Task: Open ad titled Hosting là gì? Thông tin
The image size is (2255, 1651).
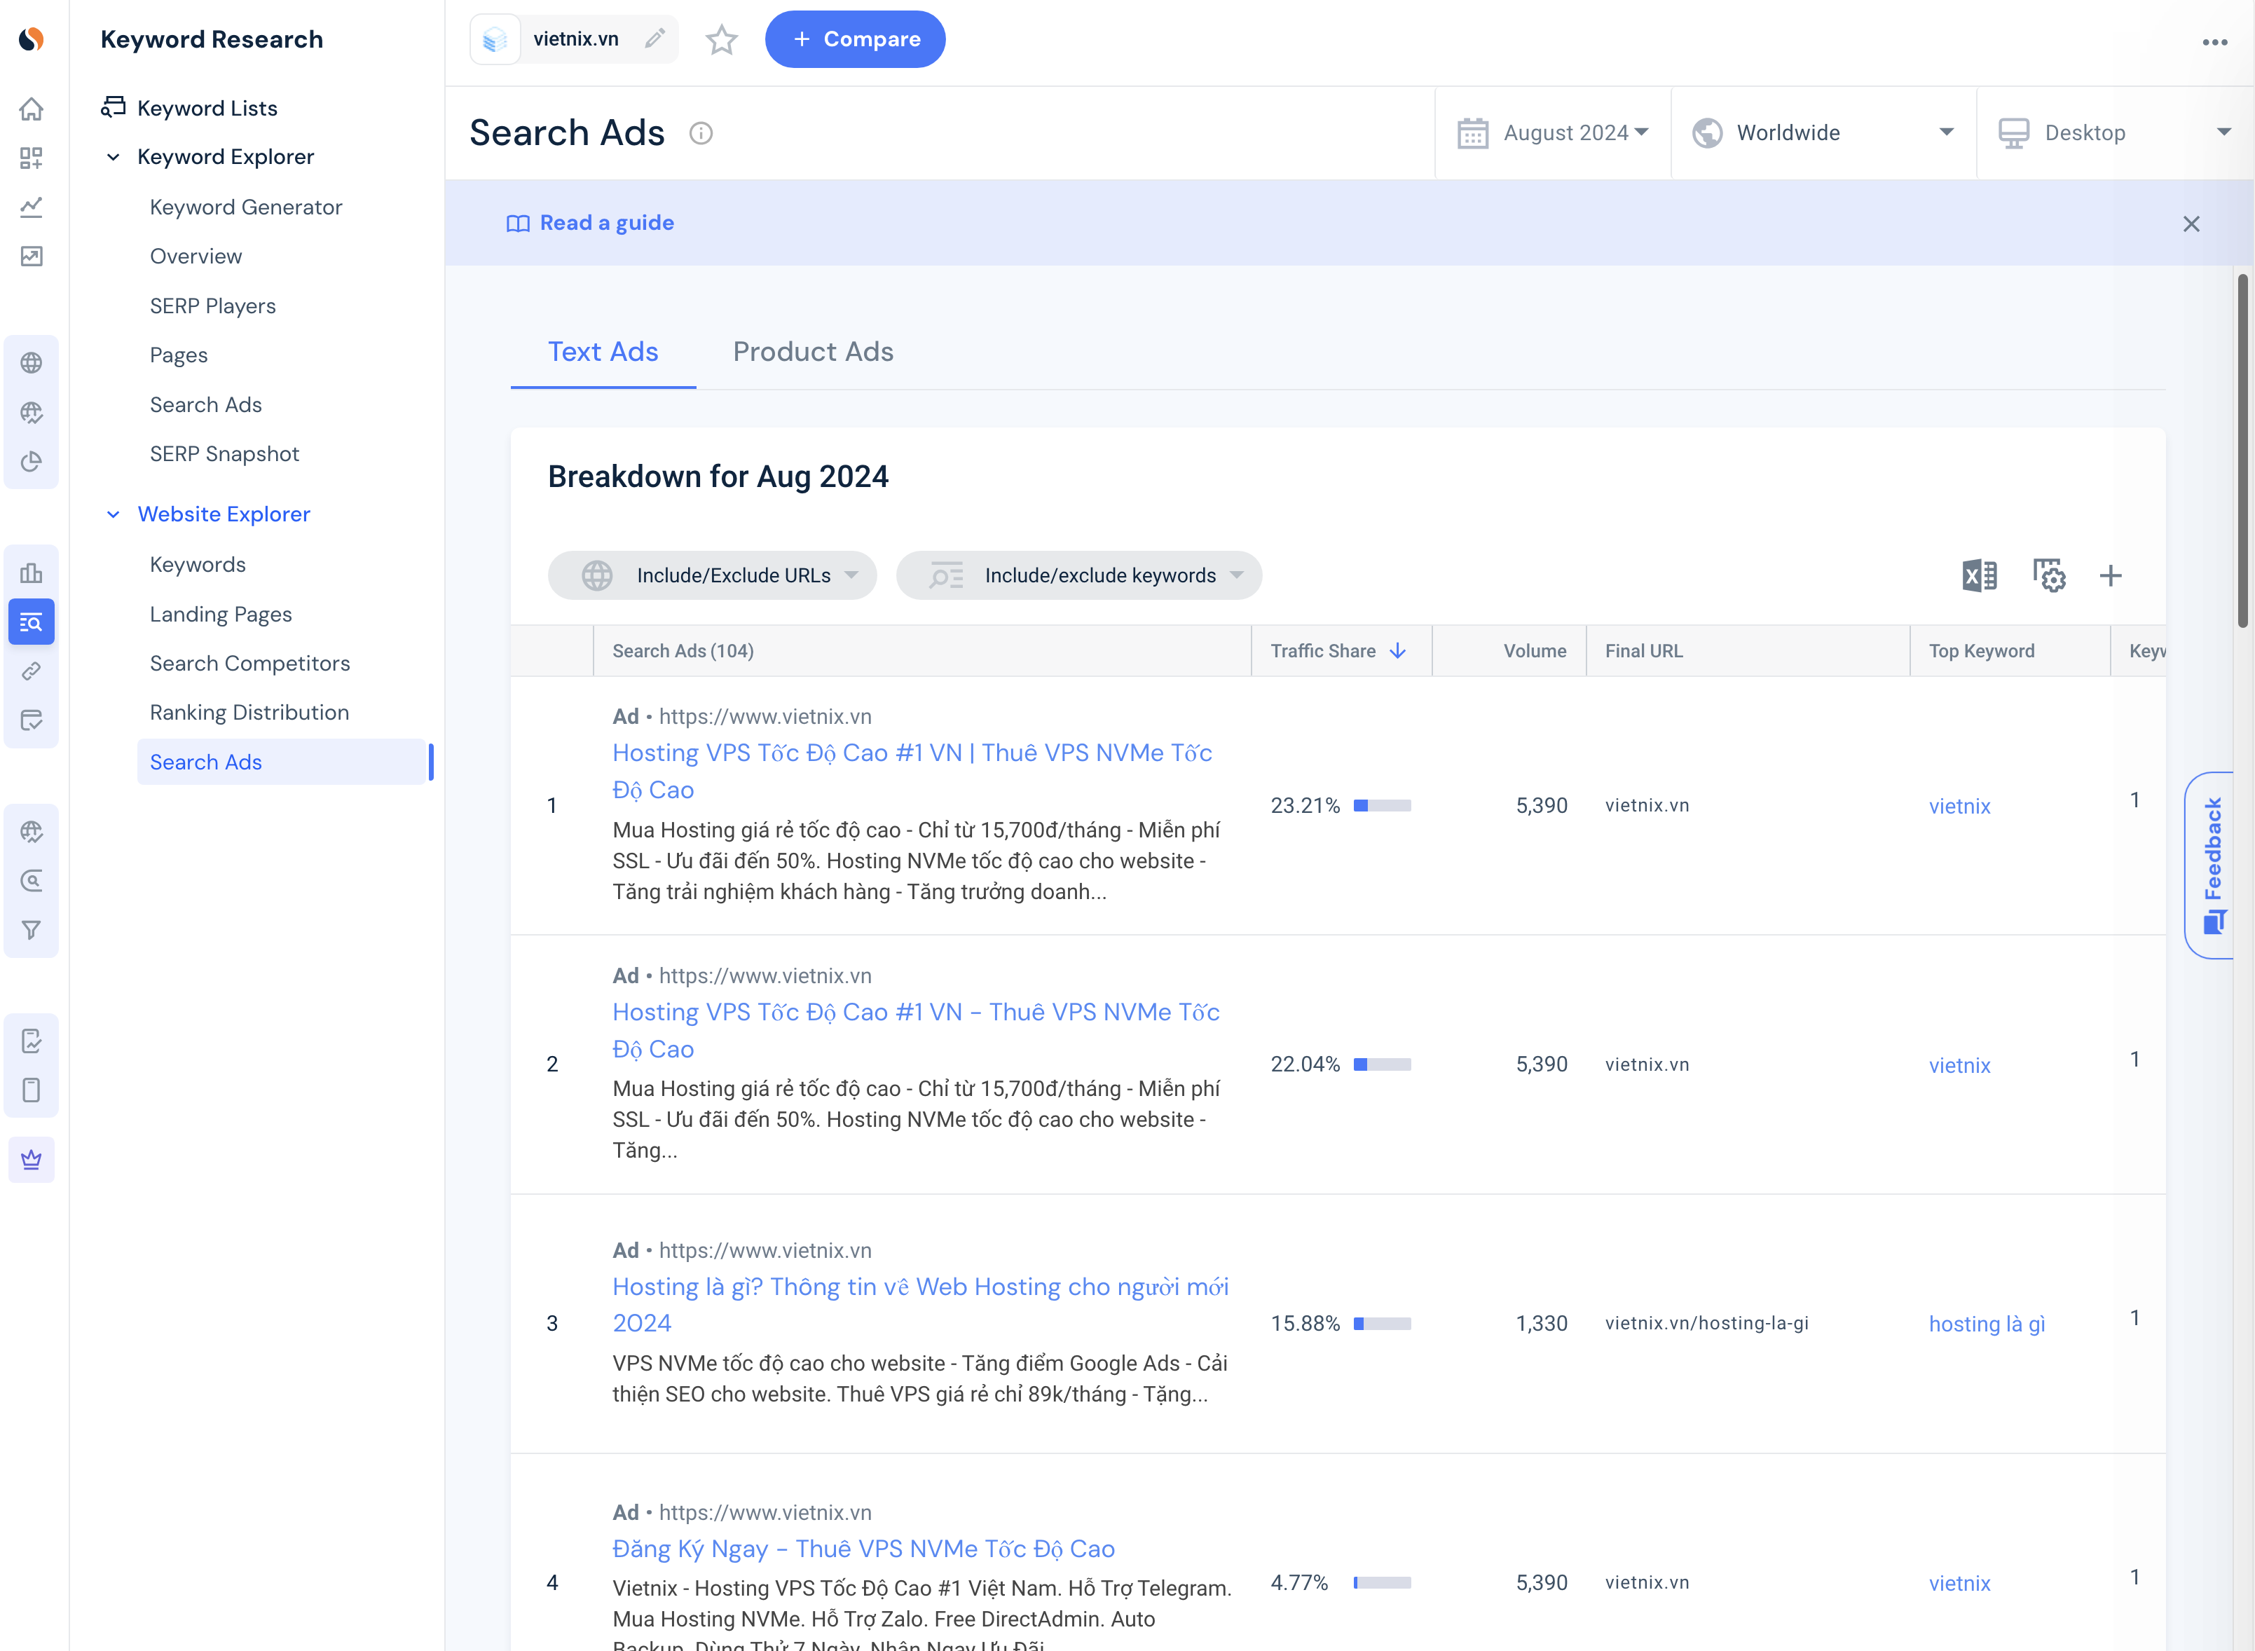Action: coord(920,1306)
